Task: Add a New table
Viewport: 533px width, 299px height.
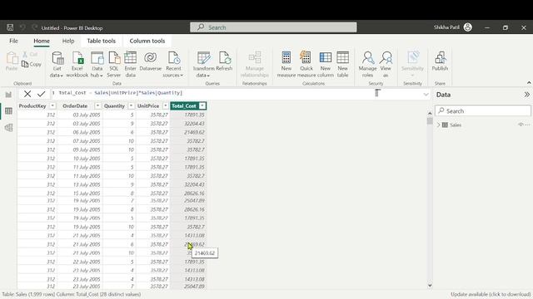Action: click(x=342, y=65)
